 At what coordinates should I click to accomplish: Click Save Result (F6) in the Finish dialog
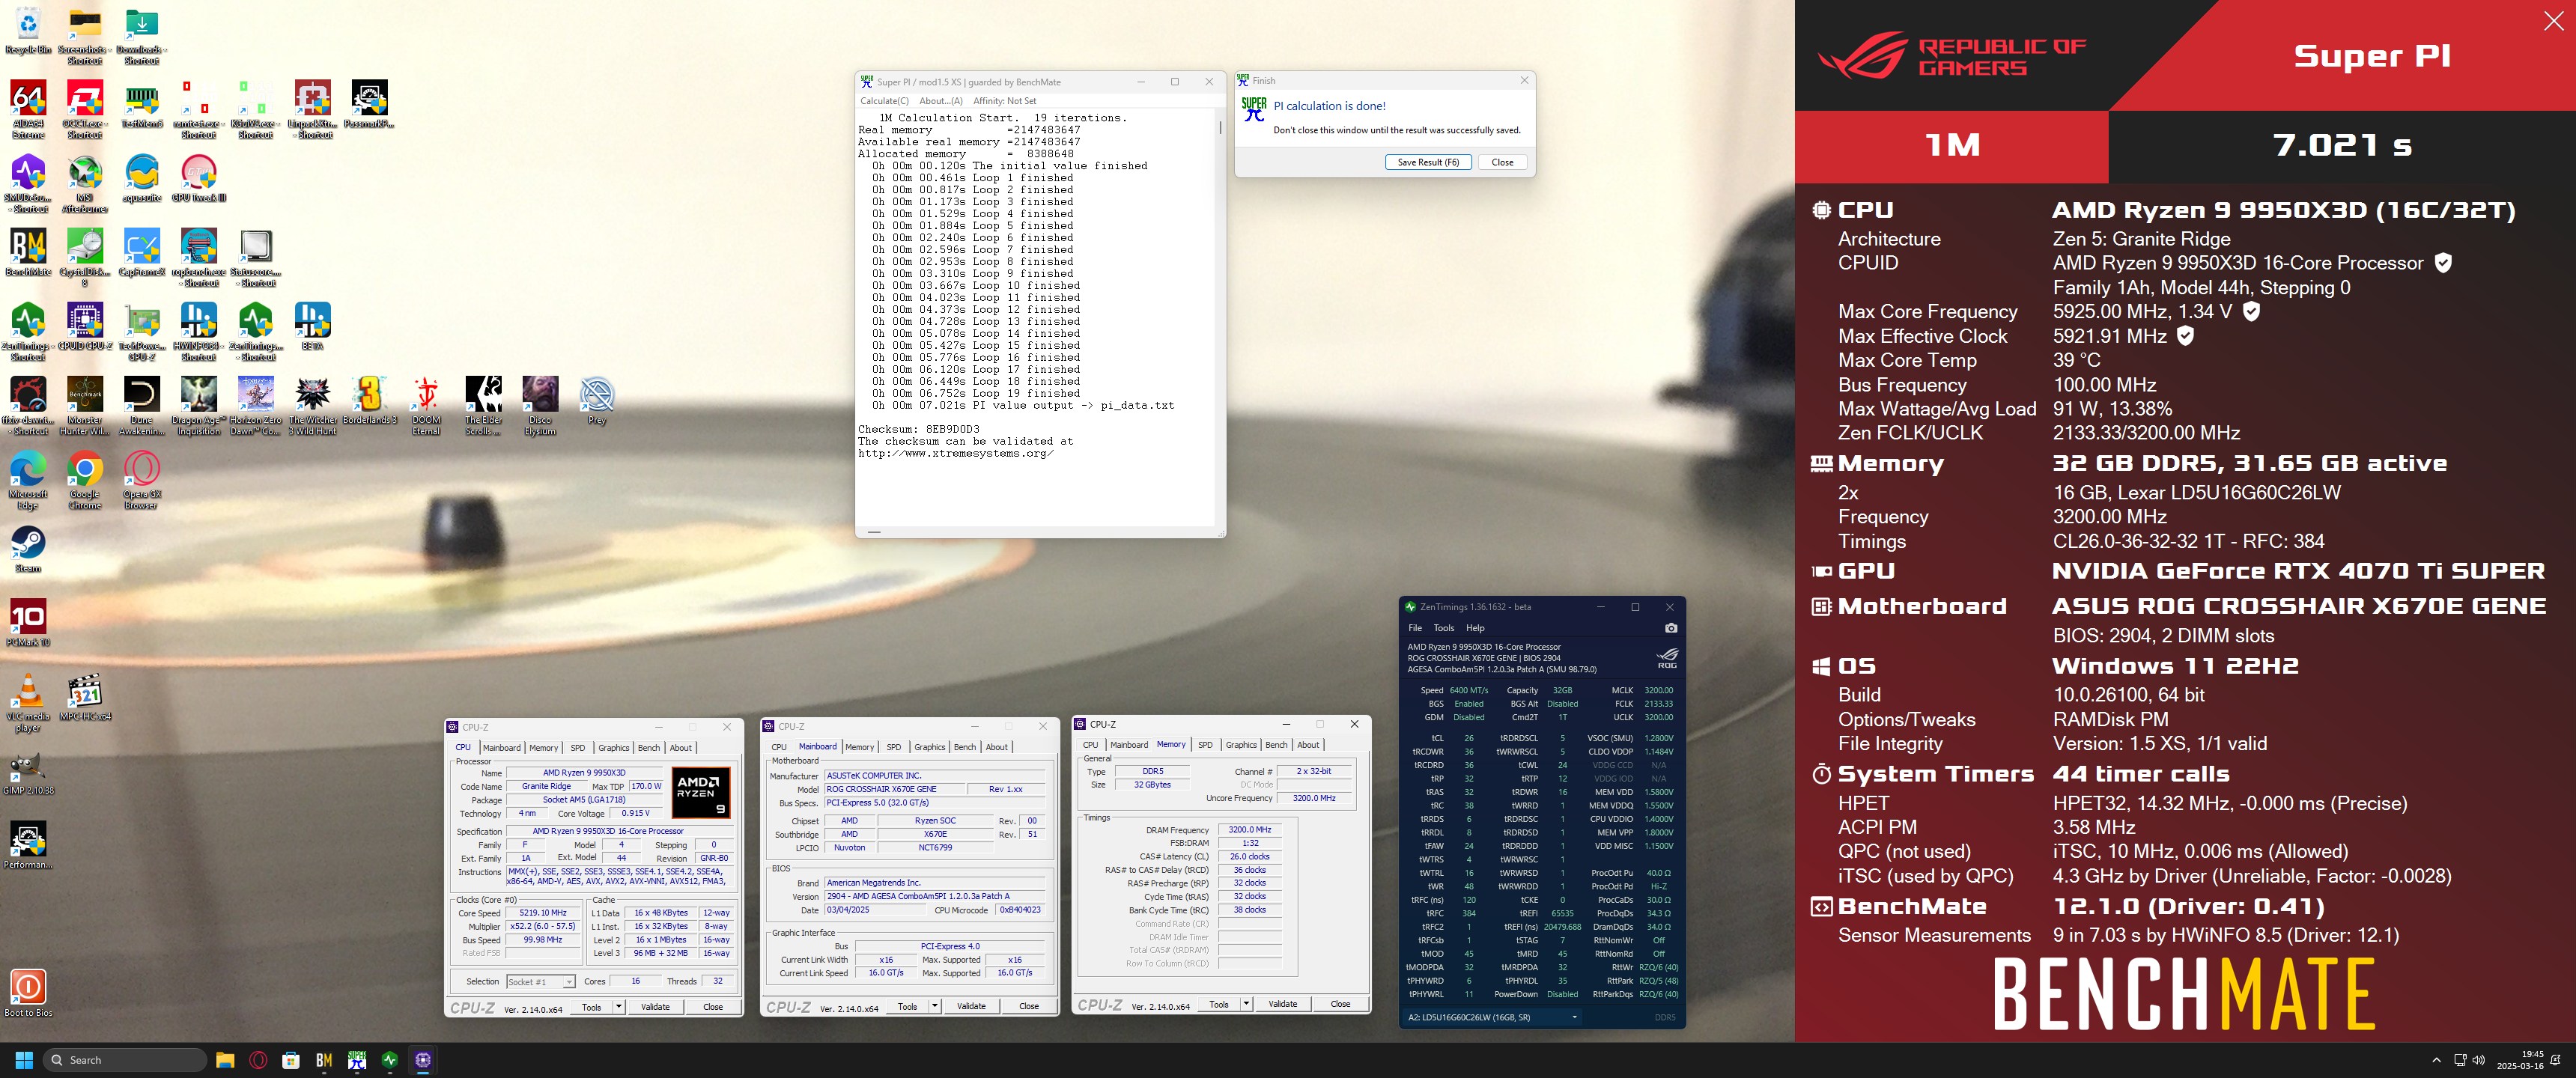[1428, 162]
